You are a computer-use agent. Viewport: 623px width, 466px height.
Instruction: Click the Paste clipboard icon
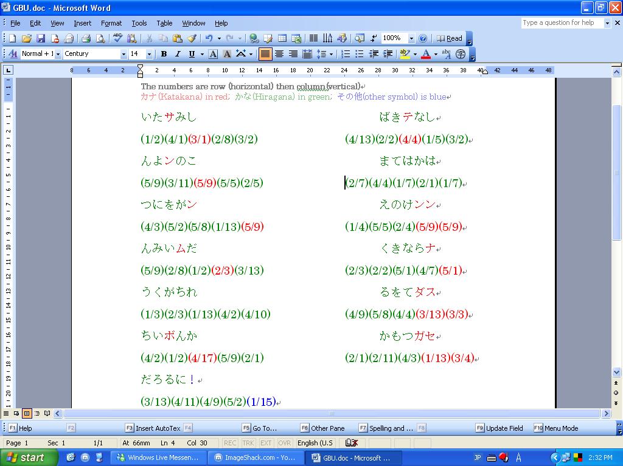coord(178,38)
